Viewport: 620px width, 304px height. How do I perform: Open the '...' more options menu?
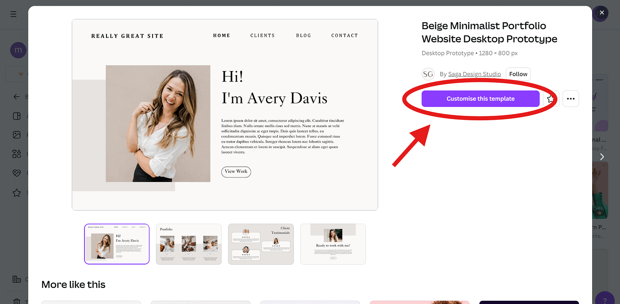[x=571, y=99]
